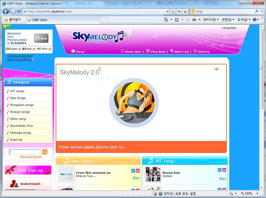Open the Music Box menu item
Viewport: 266px width, 198px height.
click(131, 51)
